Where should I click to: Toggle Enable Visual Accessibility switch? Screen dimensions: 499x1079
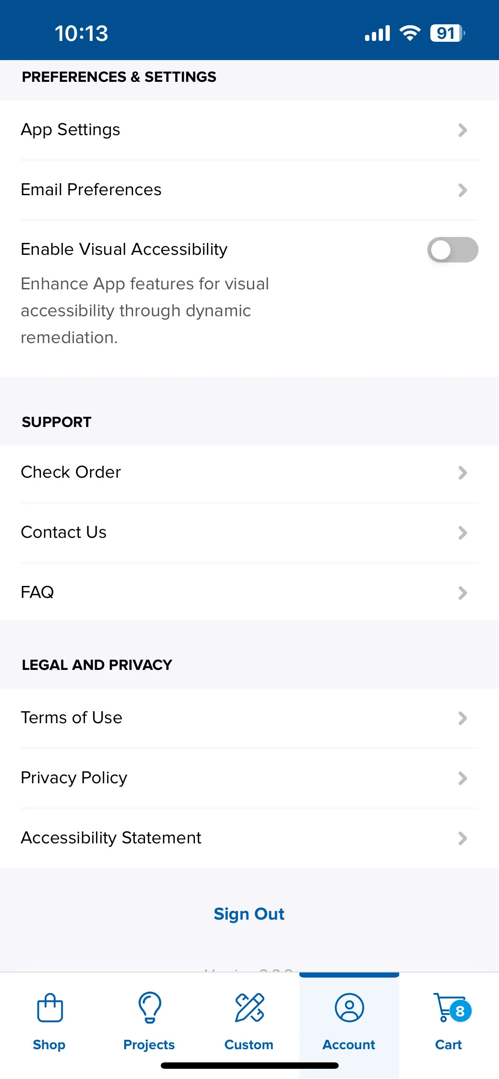tap(453, 250)
